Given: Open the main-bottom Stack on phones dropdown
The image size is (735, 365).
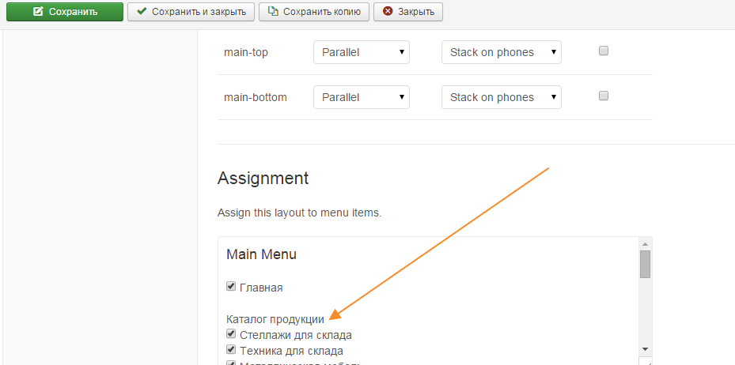Looking at the screenshot, I should point(501,98).
